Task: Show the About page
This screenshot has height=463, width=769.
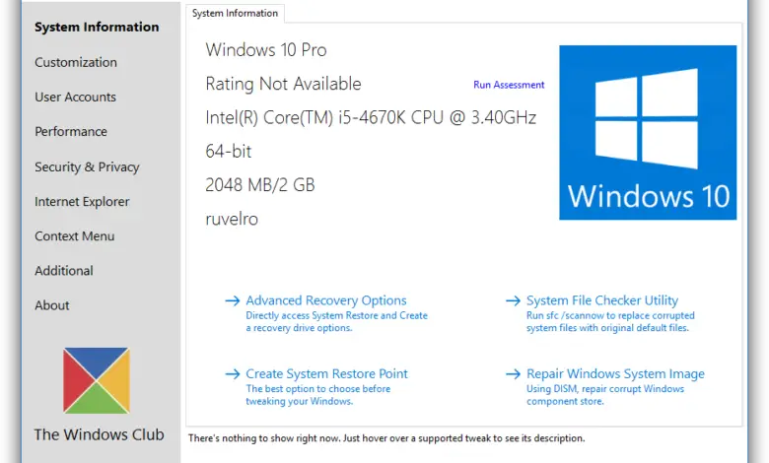Action: (52, 305)
